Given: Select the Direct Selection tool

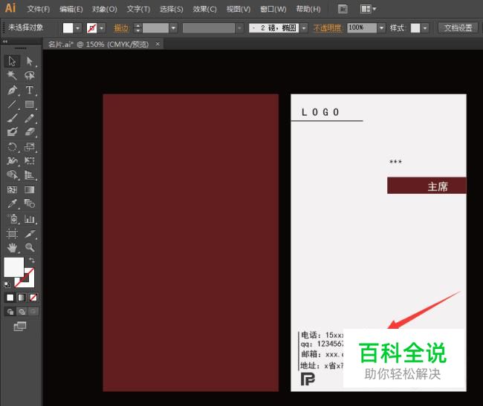Looking at the screenshot, I should [x=30, y=62].
